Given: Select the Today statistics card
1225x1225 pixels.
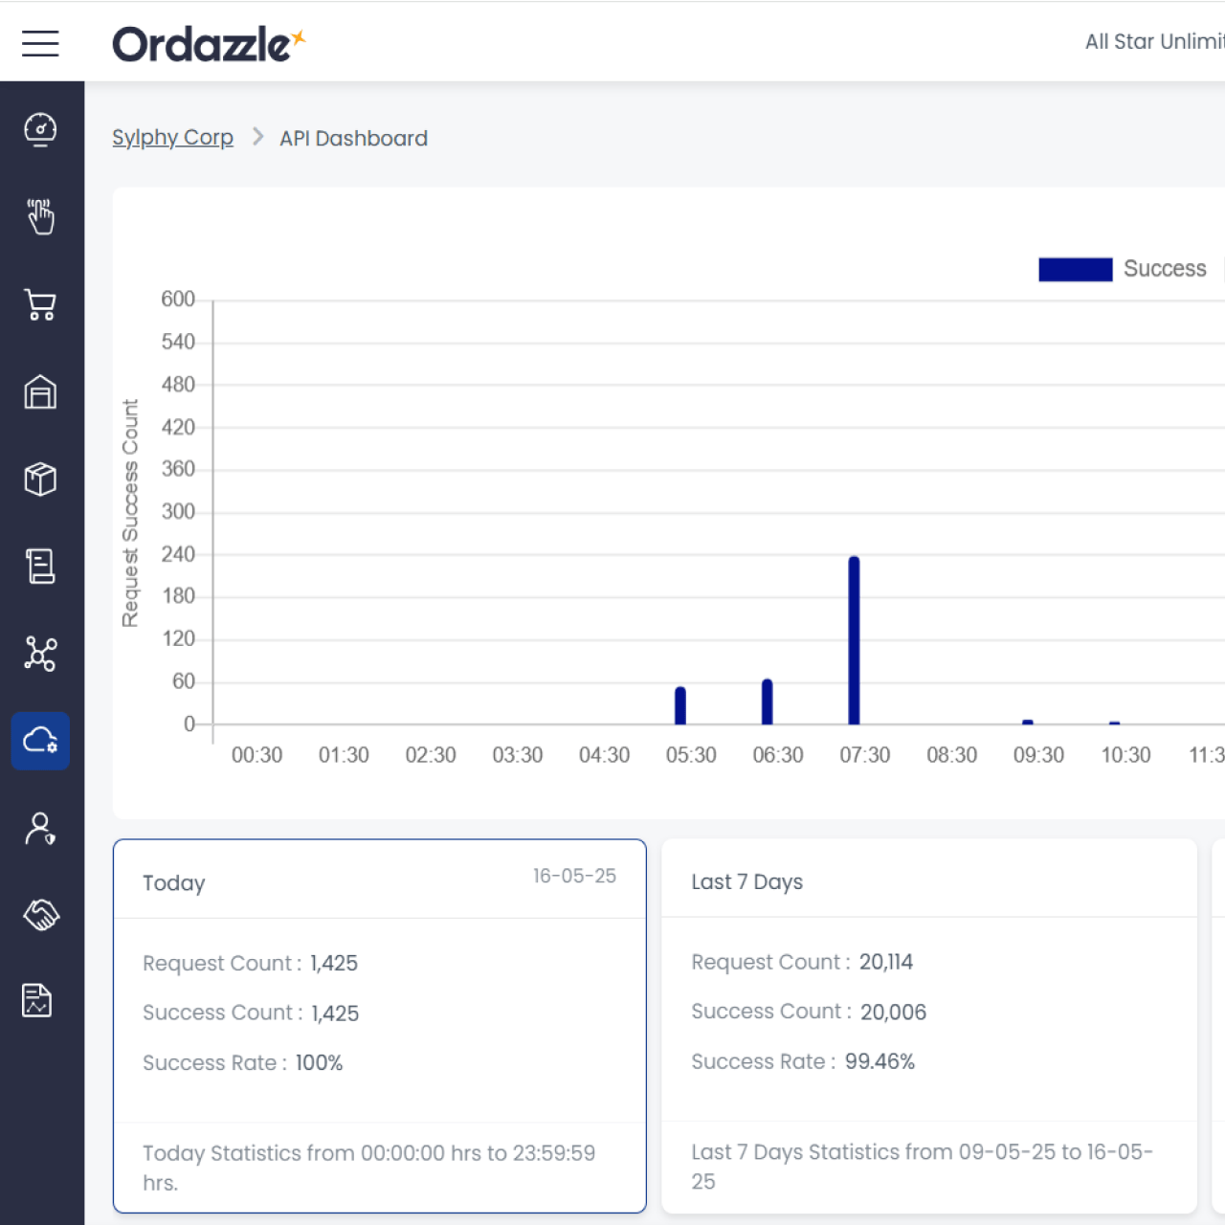Looking at the screenshot, I should click(379, 1025).
